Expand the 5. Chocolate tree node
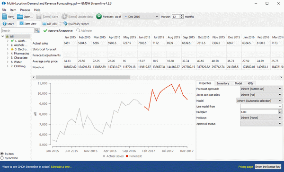 pos(8,58)
